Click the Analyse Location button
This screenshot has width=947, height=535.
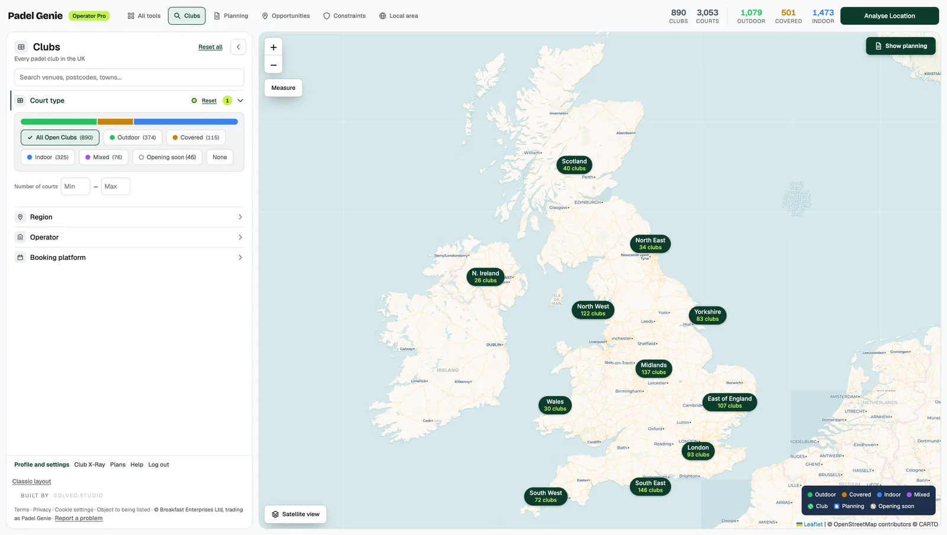coord(889,16)
